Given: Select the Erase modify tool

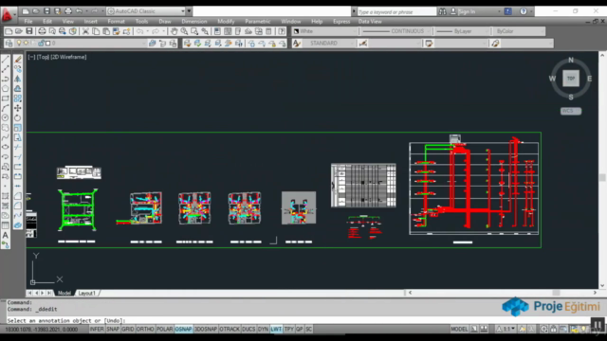Looking at the screenshot, I should tap(18, 59).
